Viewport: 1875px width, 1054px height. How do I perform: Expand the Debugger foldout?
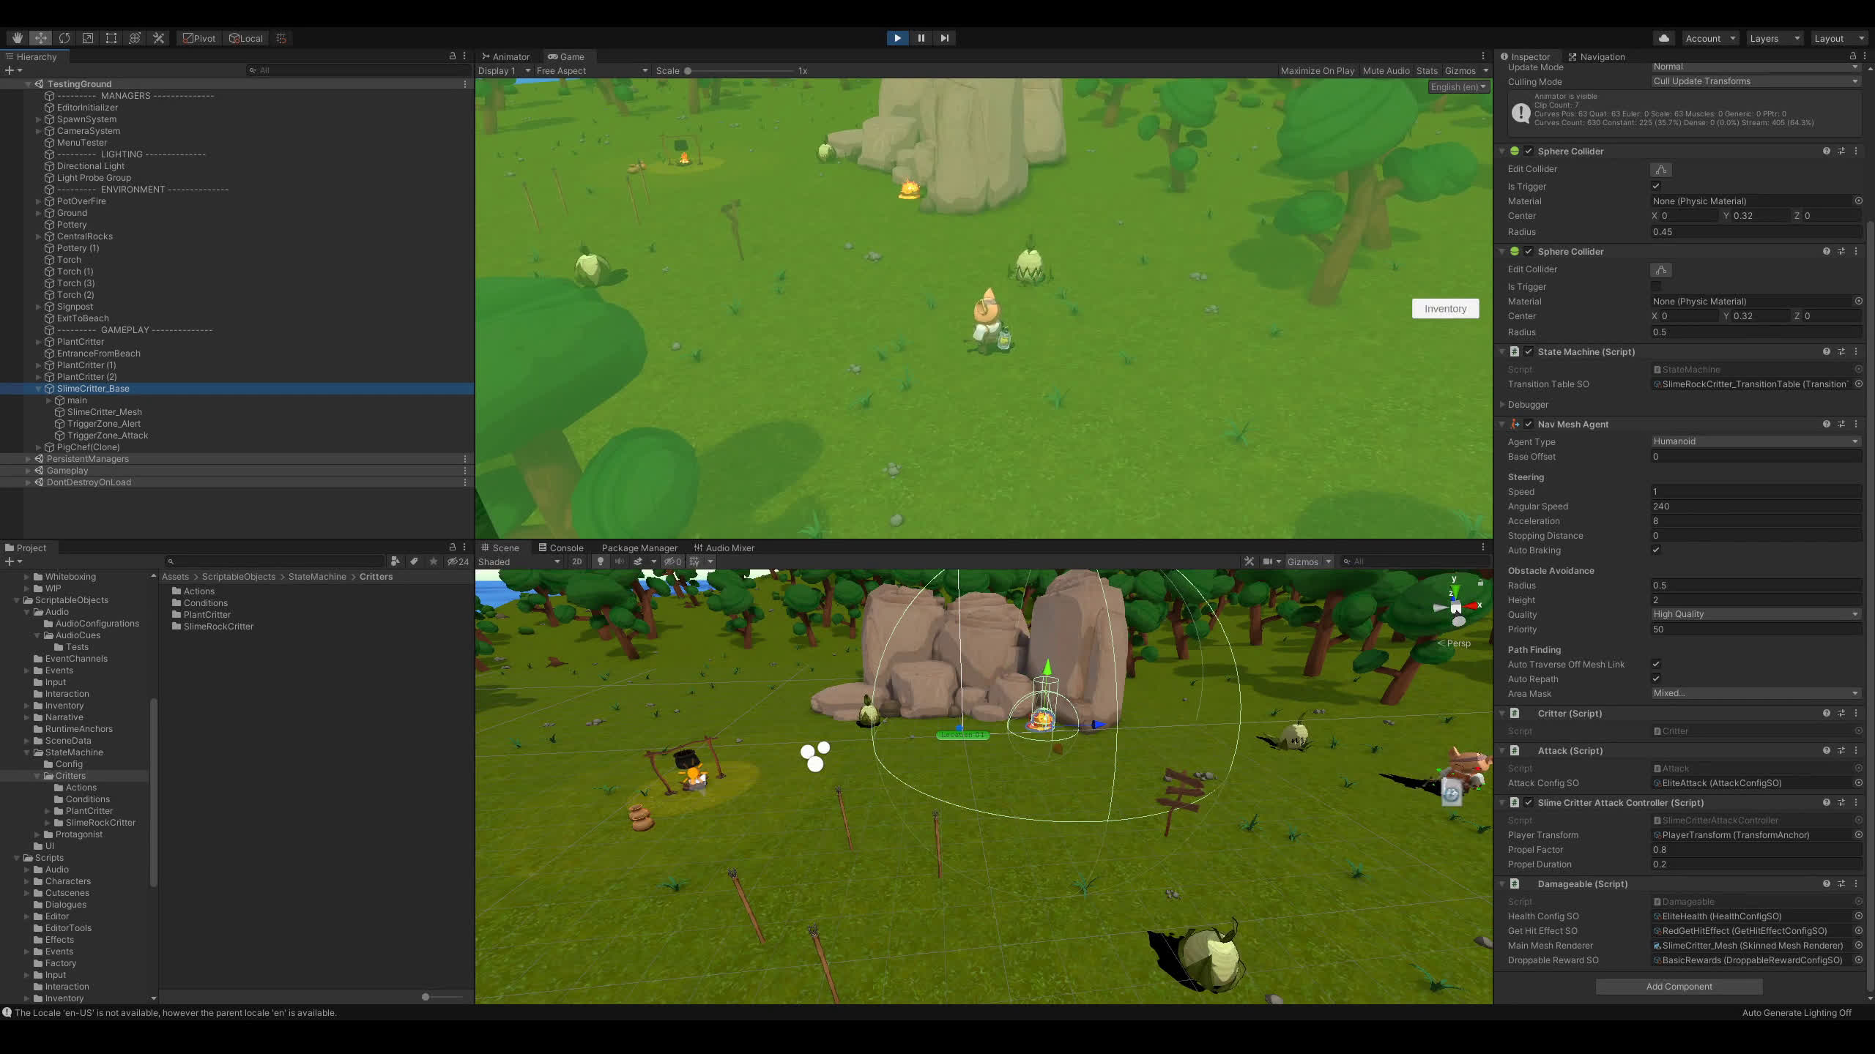click(1503, 404)
